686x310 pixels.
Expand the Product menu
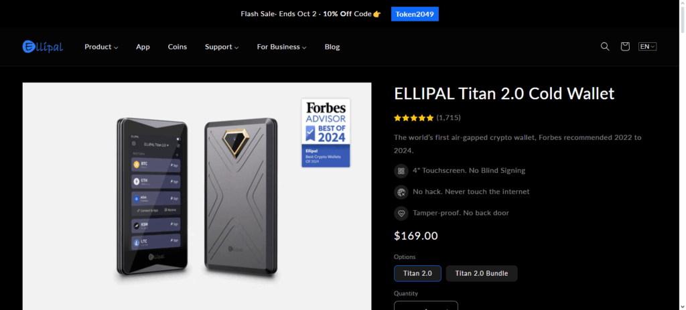pyautogui.click(x=101, y=47)
